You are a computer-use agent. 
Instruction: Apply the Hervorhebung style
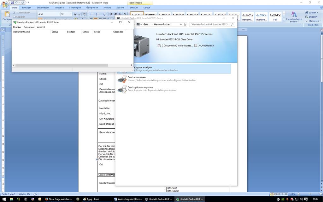point(248,17)
